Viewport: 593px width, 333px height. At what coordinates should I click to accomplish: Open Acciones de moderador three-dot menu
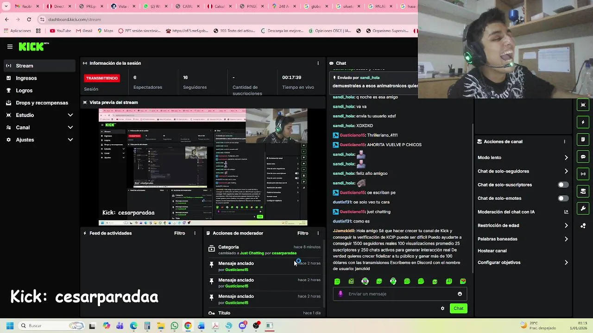(318, 233)
